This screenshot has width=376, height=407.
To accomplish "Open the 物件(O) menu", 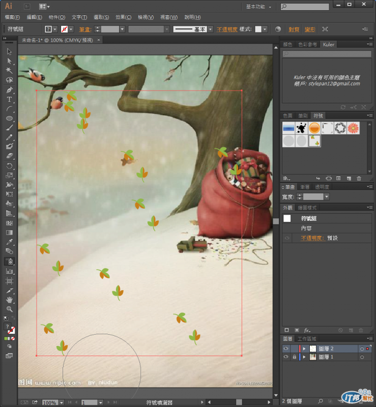I will tap(57, 17).
